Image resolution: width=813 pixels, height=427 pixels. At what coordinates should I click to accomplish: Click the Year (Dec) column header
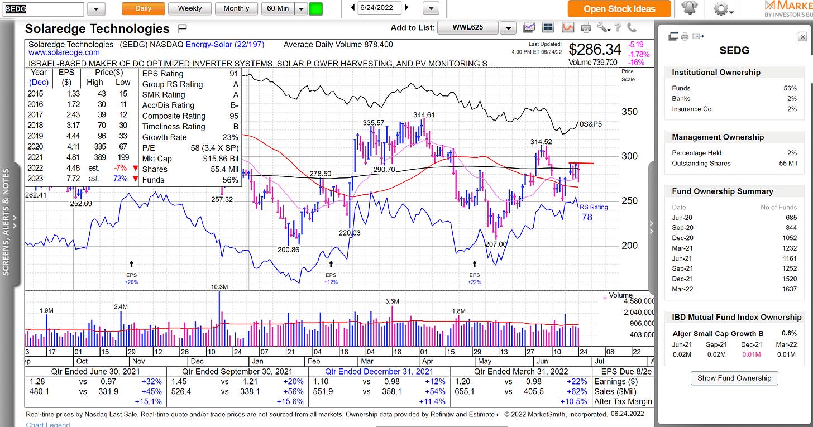[x=39, y=78]
